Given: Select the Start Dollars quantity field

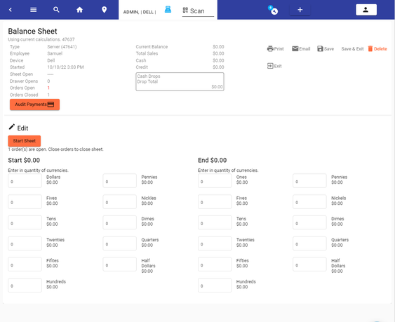Looking at the screenshot, I should [25, 181].
